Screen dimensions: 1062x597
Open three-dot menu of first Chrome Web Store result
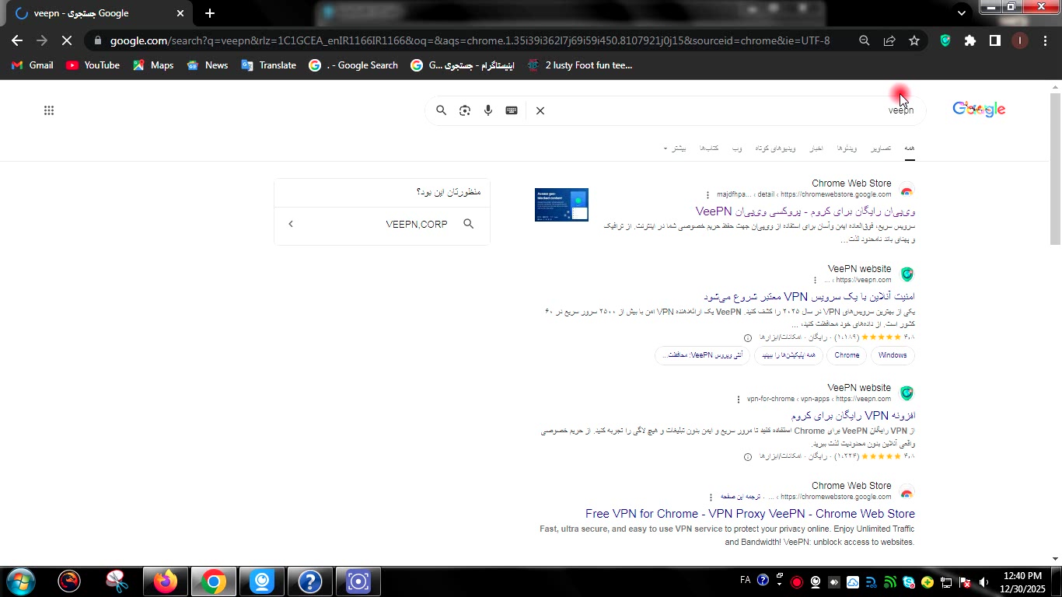[x=707, y=194]
